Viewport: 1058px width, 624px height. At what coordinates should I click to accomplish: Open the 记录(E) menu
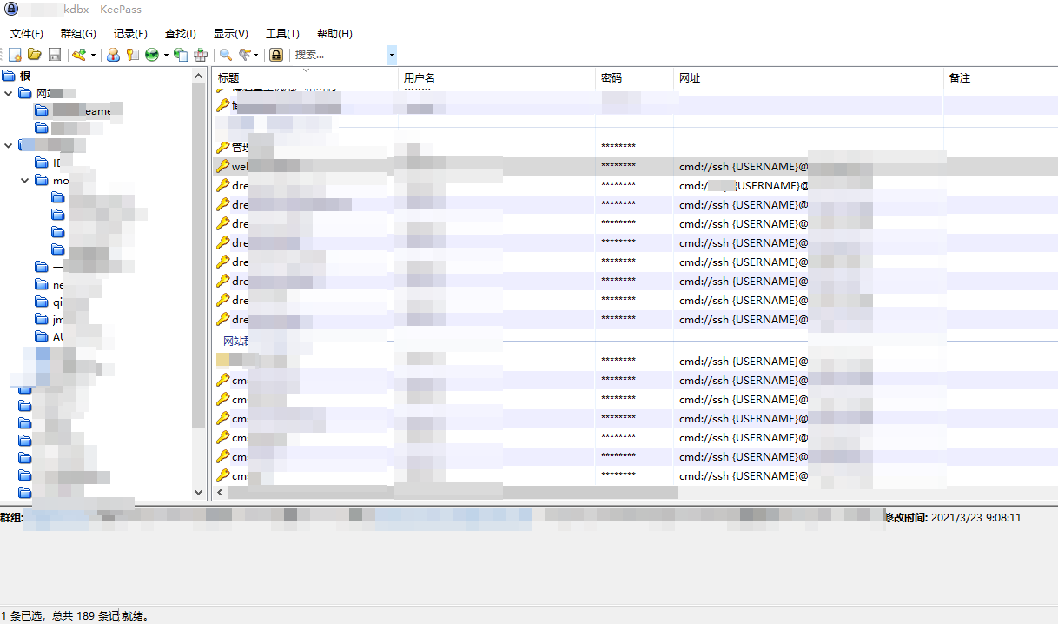click(130, 33)
